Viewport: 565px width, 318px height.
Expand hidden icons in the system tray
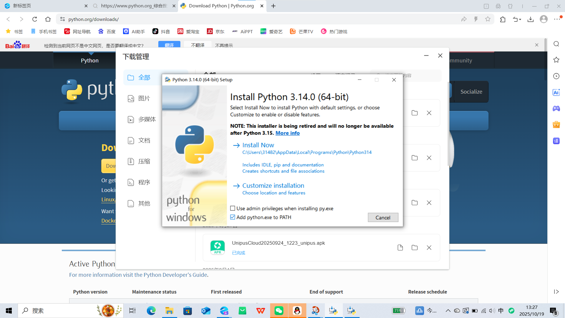coord(448,310)
